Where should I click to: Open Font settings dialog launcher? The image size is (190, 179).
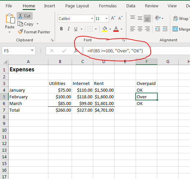[123, 40]
